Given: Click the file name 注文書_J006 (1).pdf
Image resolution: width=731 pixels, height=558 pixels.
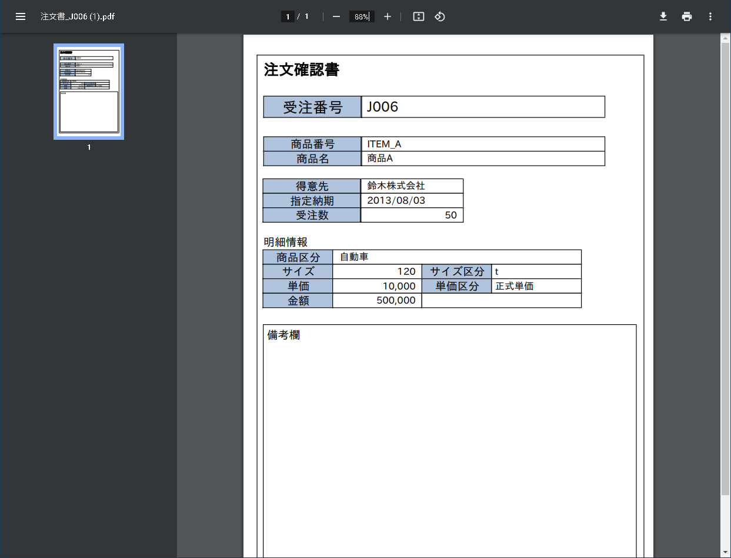Looking at the screenshot, I should coord(78,16).
